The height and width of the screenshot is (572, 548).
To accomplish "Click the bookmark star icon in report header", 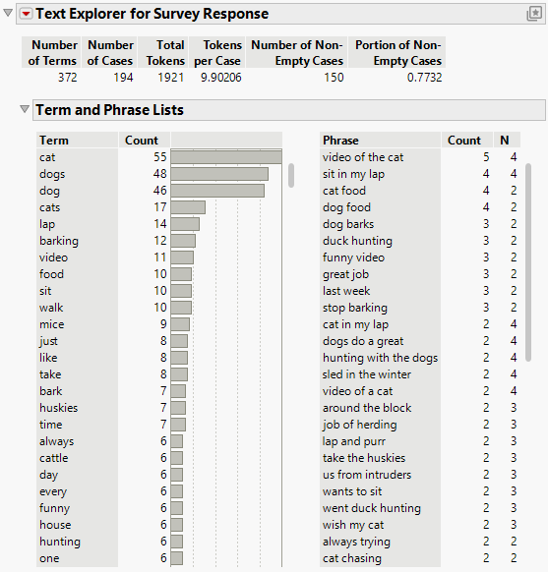I will coord(534,14).
